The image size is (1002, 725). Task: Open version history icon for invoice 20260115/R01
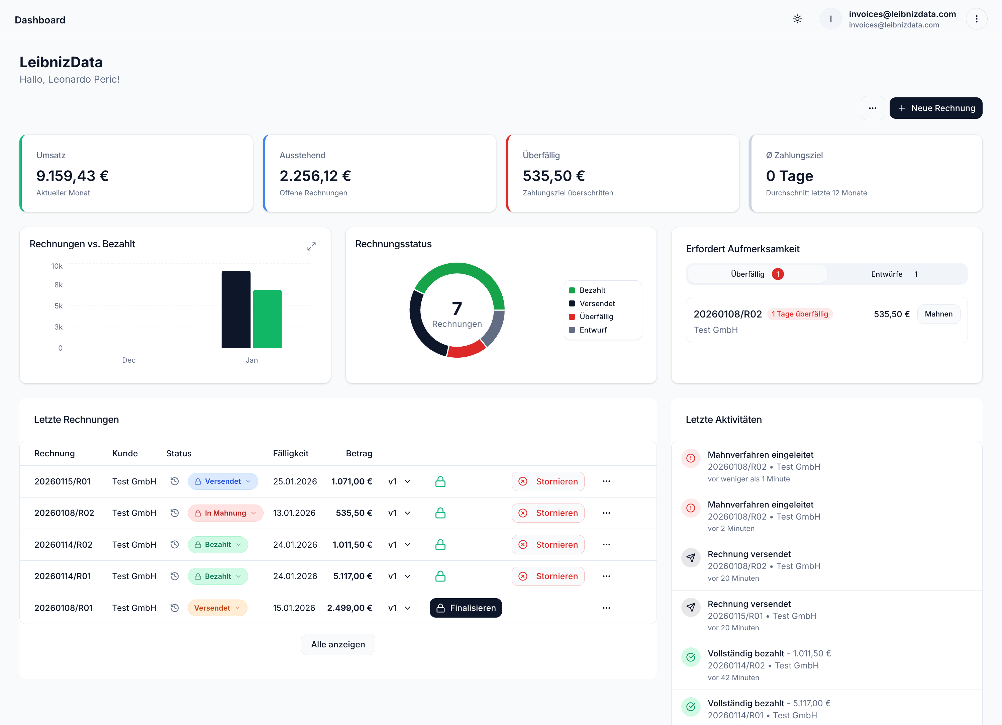click(175, 481)
